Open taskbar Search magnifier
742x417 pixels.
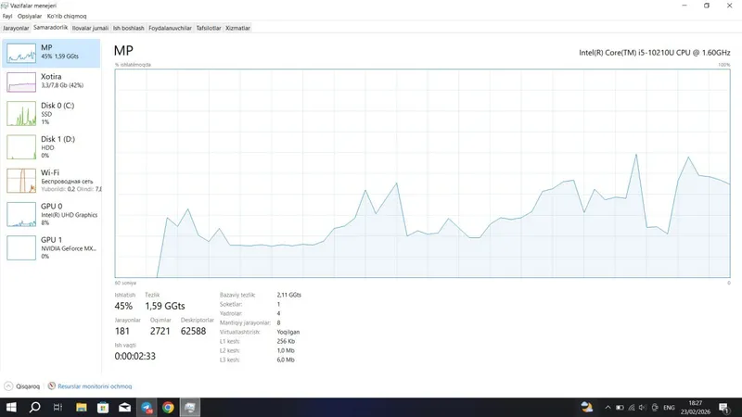click(x=34, y=408)
